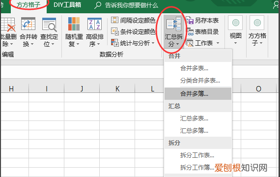Expand 合并转换 dropdown arrow
The width and height of the screenshot is (280, 177).
click(32, 44)
